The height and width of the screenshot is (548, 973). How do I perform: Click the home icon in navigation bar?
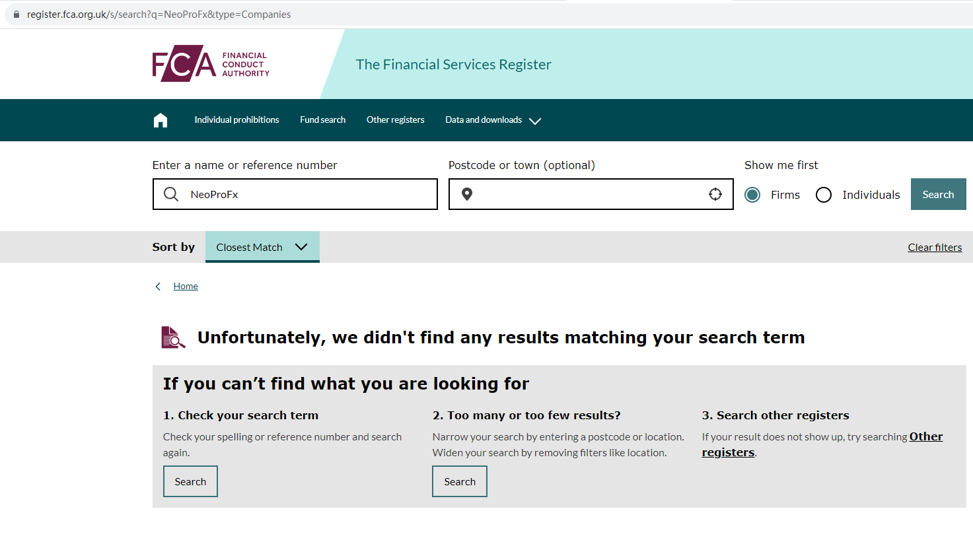point(161,120)
